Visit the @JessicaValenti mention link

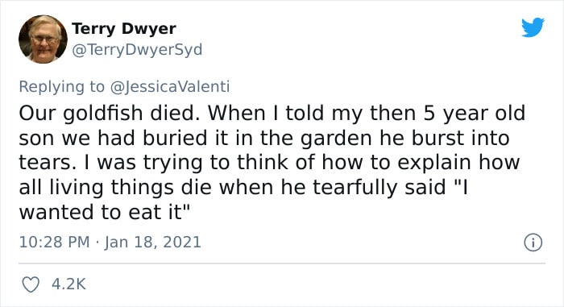click(170, 87)
